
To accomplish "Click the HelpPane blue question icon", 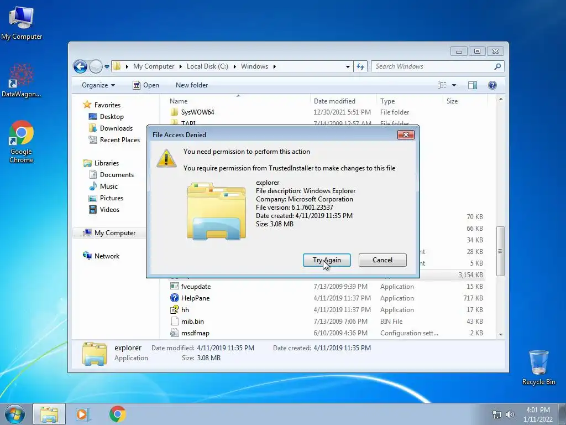I will pyautogui.click(x=174, y=298).
